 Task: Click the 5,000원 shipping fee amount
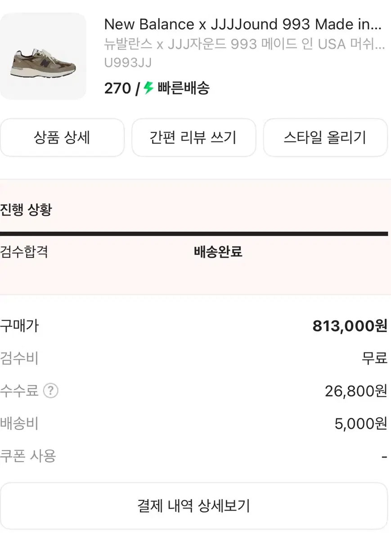[361, 423]
